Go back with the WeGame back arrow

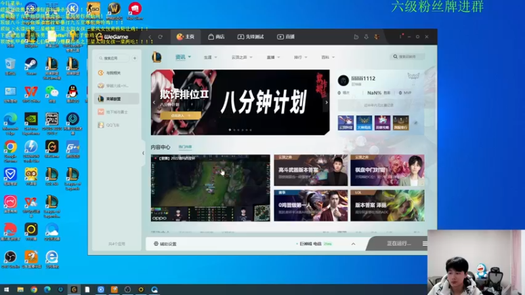[150, 37]
